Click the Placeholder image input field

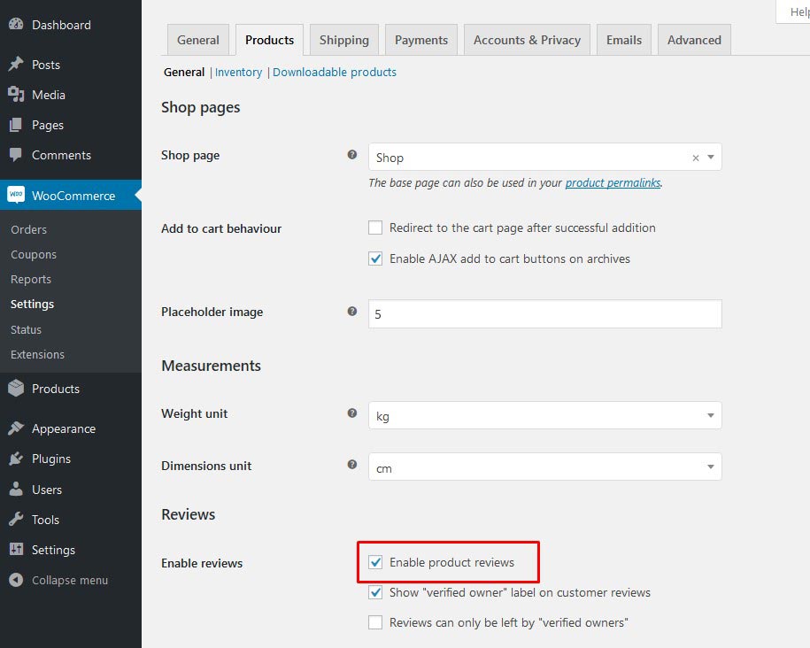[x=544, y=313]
